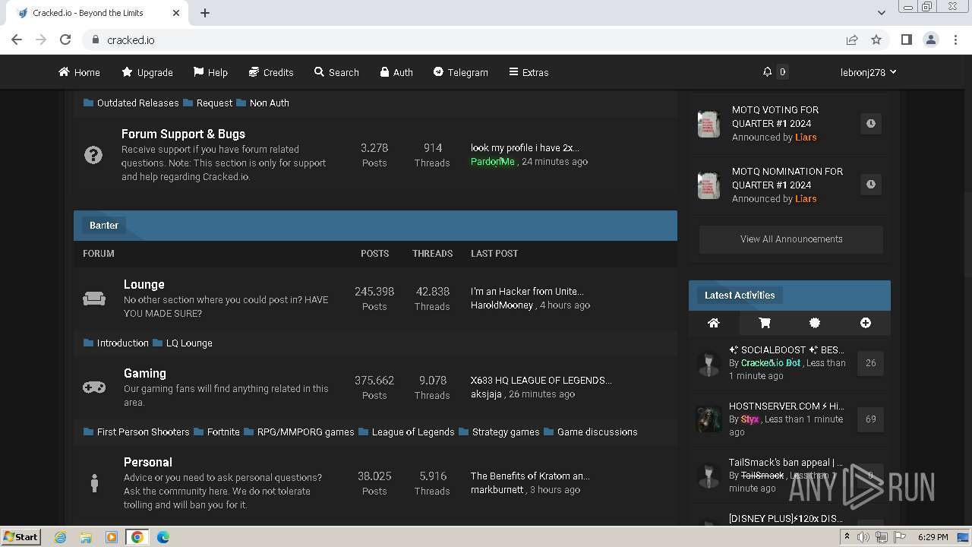Select the shopping cart activity tab

(x=765, y=323)
